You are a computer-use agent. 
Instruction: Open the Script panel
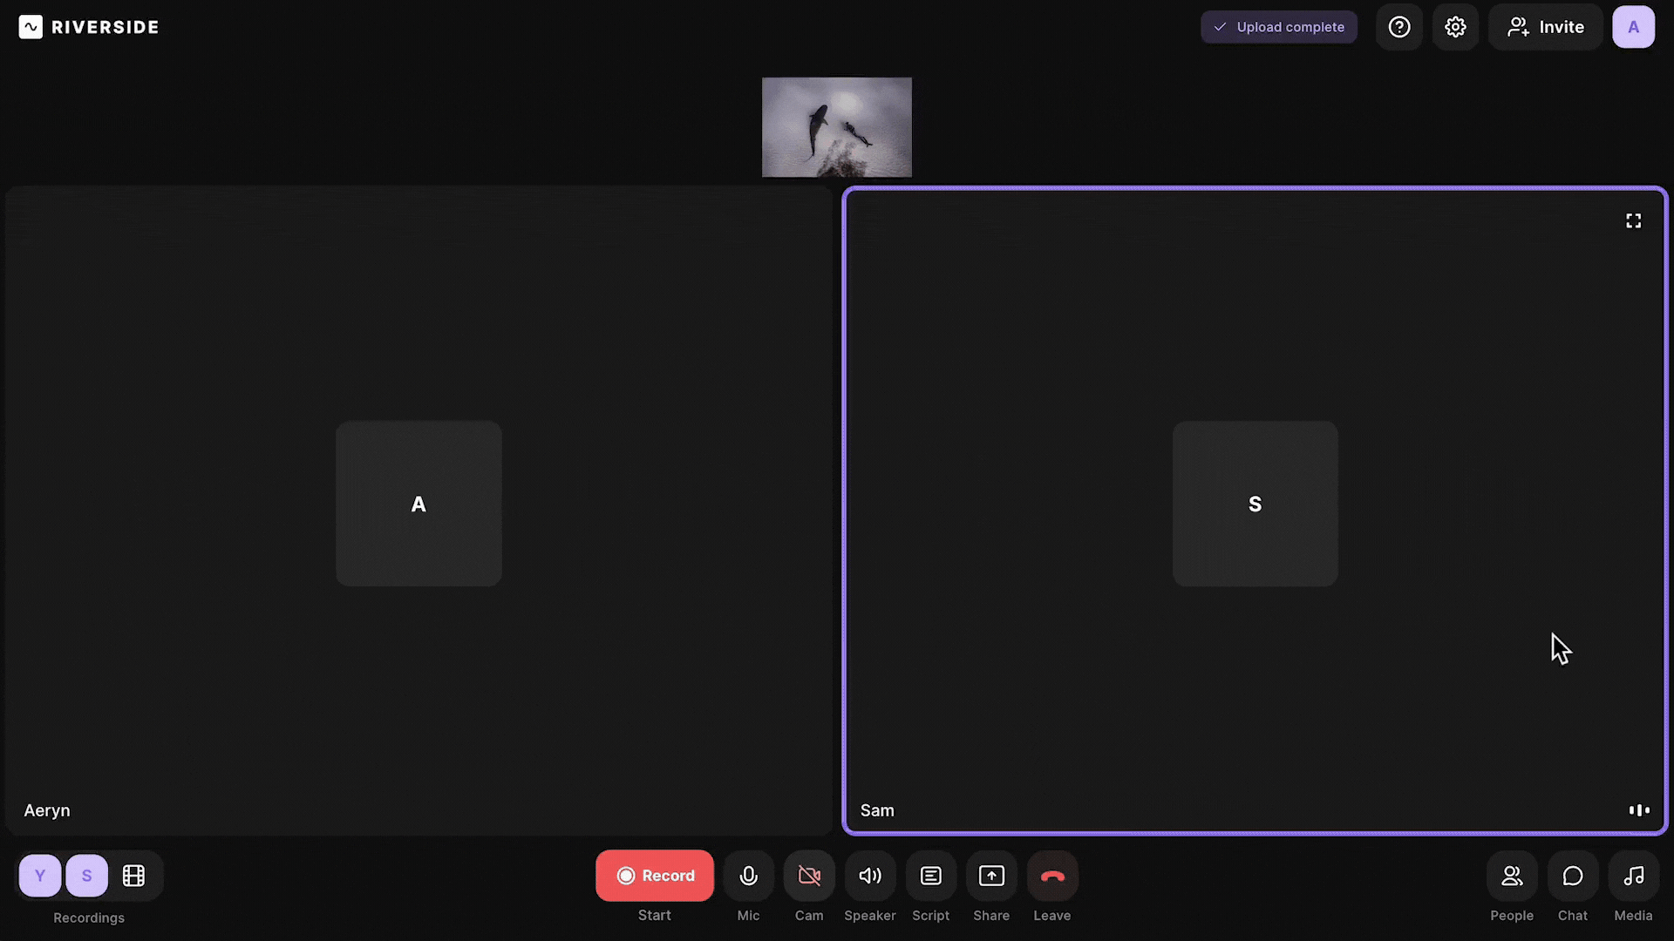(x=931, y=876)
